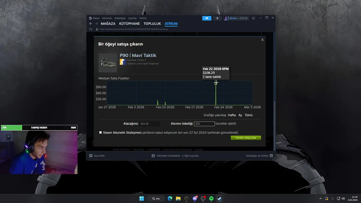Open the clock showing 21:49
Screen dimensions: 361x203
[x=353, y=198]
